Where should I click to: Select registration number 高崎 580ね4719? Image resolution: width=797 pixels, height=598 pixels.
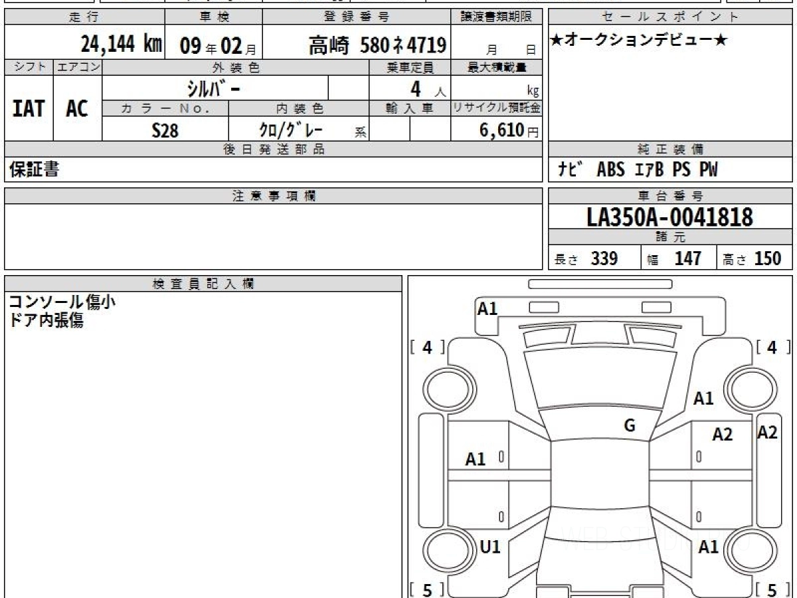coord(377,45)
